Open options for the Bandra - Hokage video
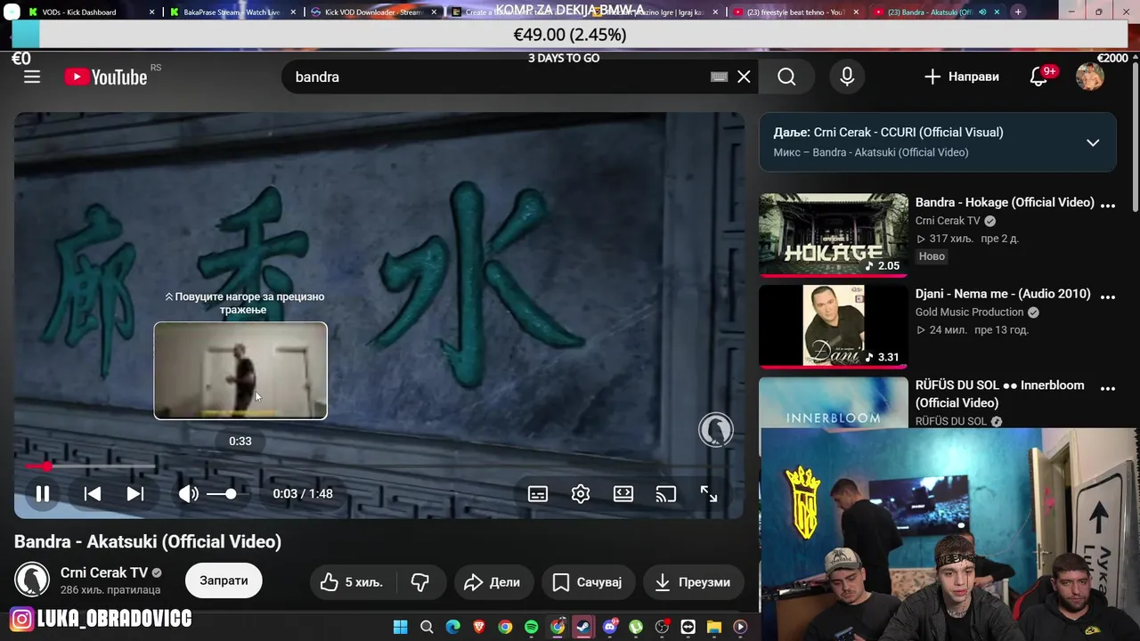 pos(1108,205)
